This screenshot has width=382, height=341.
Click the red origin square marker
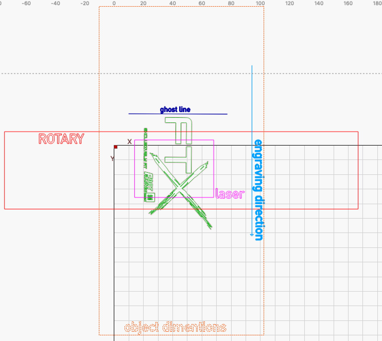click(x=116, y=147)
